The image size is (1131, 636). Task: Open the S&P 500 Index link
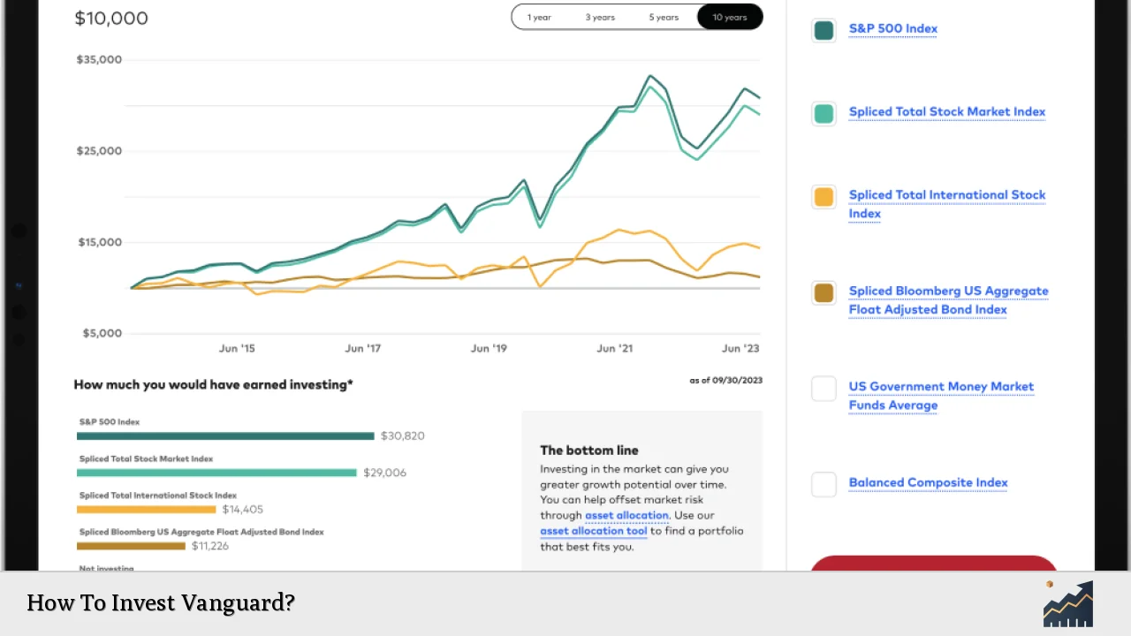892,28
